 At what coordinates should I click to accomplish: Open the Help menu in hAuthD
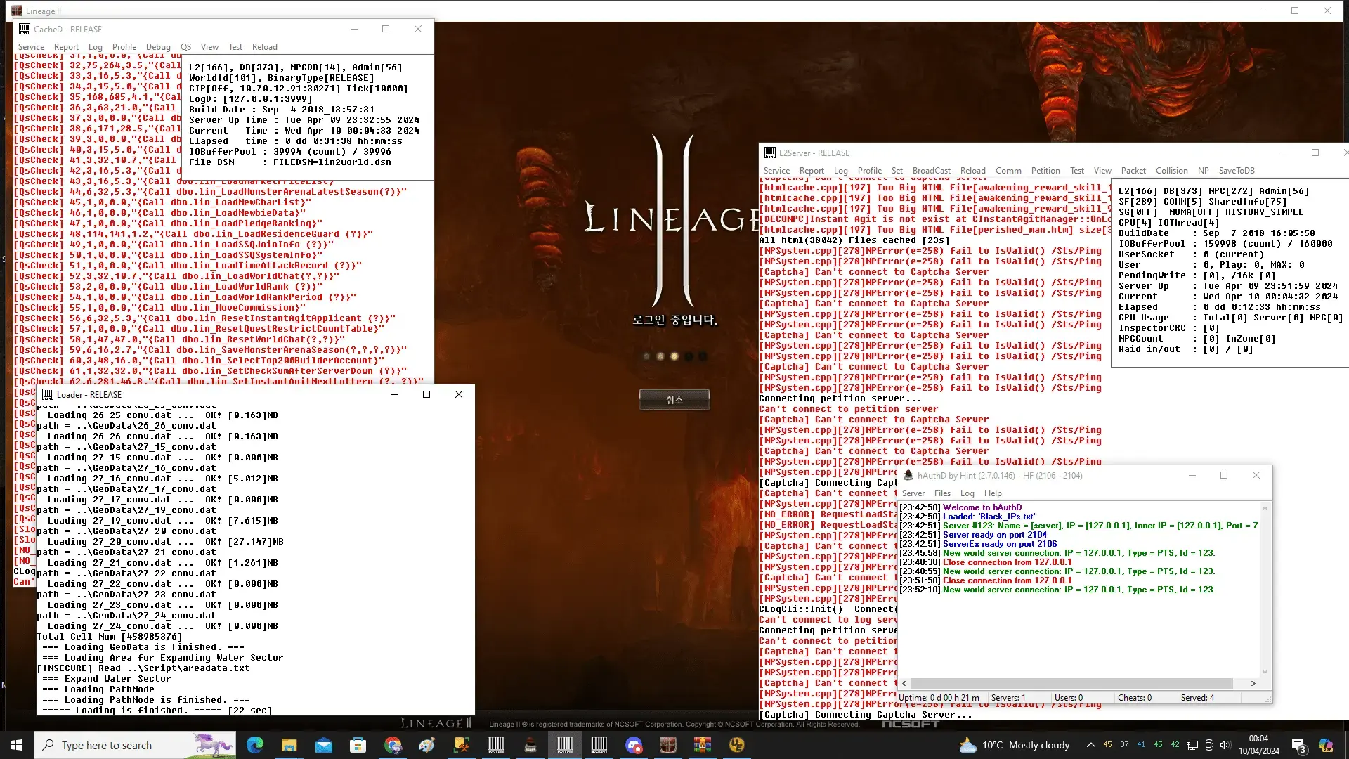993,493
